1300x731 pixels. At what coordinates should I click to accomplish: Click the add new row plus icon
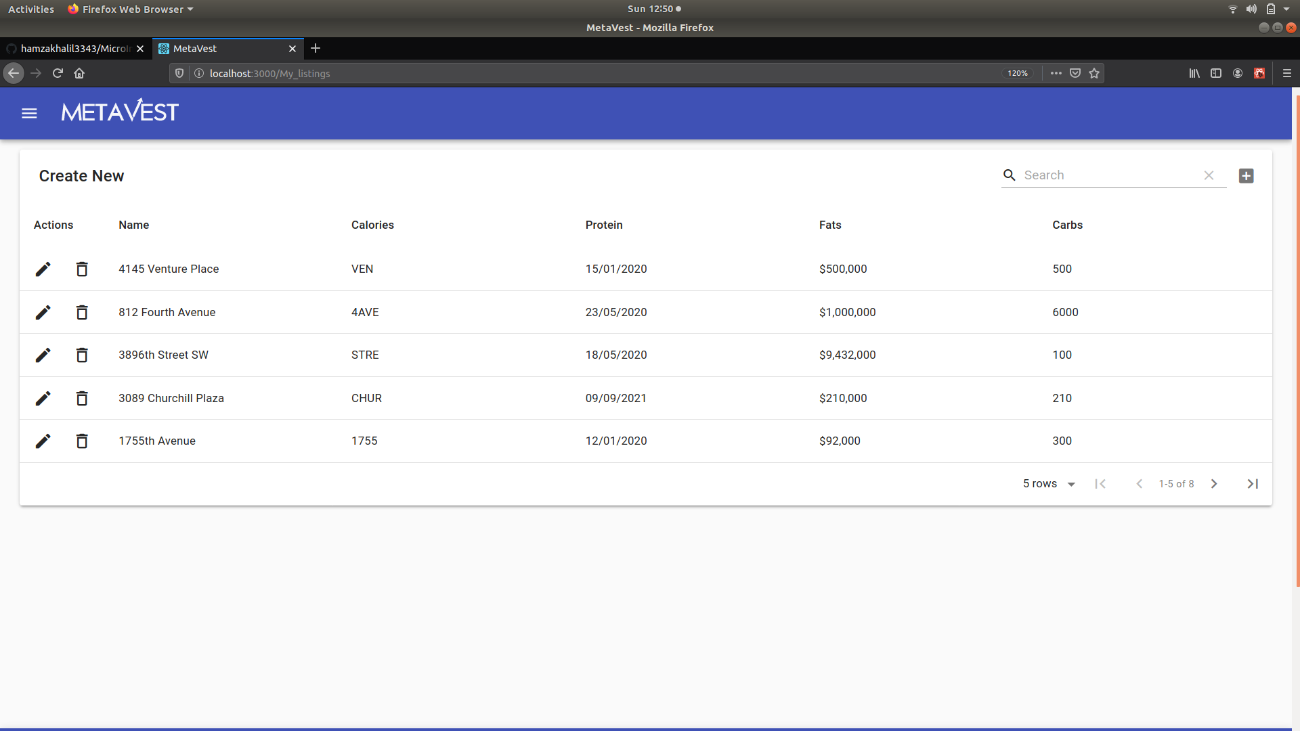(1246, 176)
